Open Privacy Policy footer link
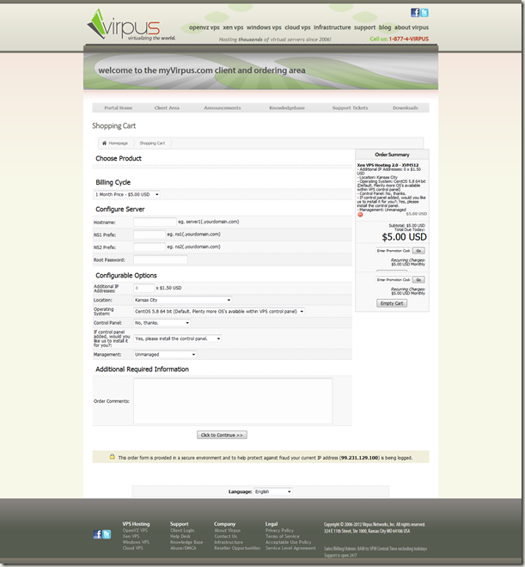This screenshot has width=525, height=567. 279,530
